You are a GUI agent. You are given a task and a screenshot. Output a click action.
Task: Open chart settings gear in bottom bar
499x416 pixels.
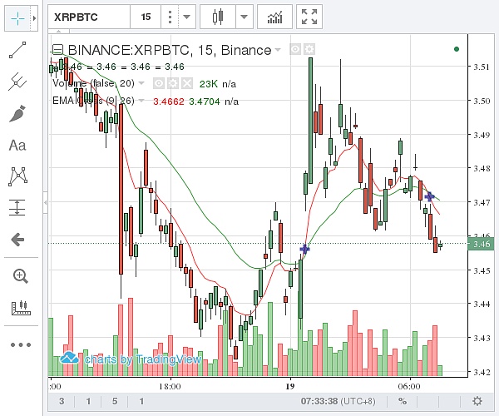point(477,401)
